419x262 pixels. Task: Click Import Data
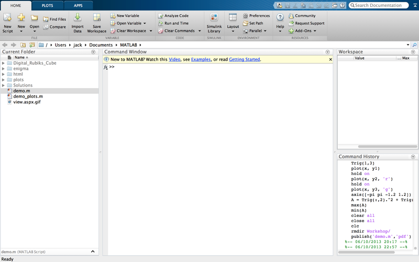click(78, 23)
